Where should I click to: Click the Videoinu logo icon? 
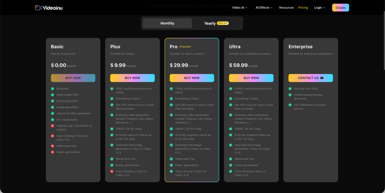pos(38,8)
